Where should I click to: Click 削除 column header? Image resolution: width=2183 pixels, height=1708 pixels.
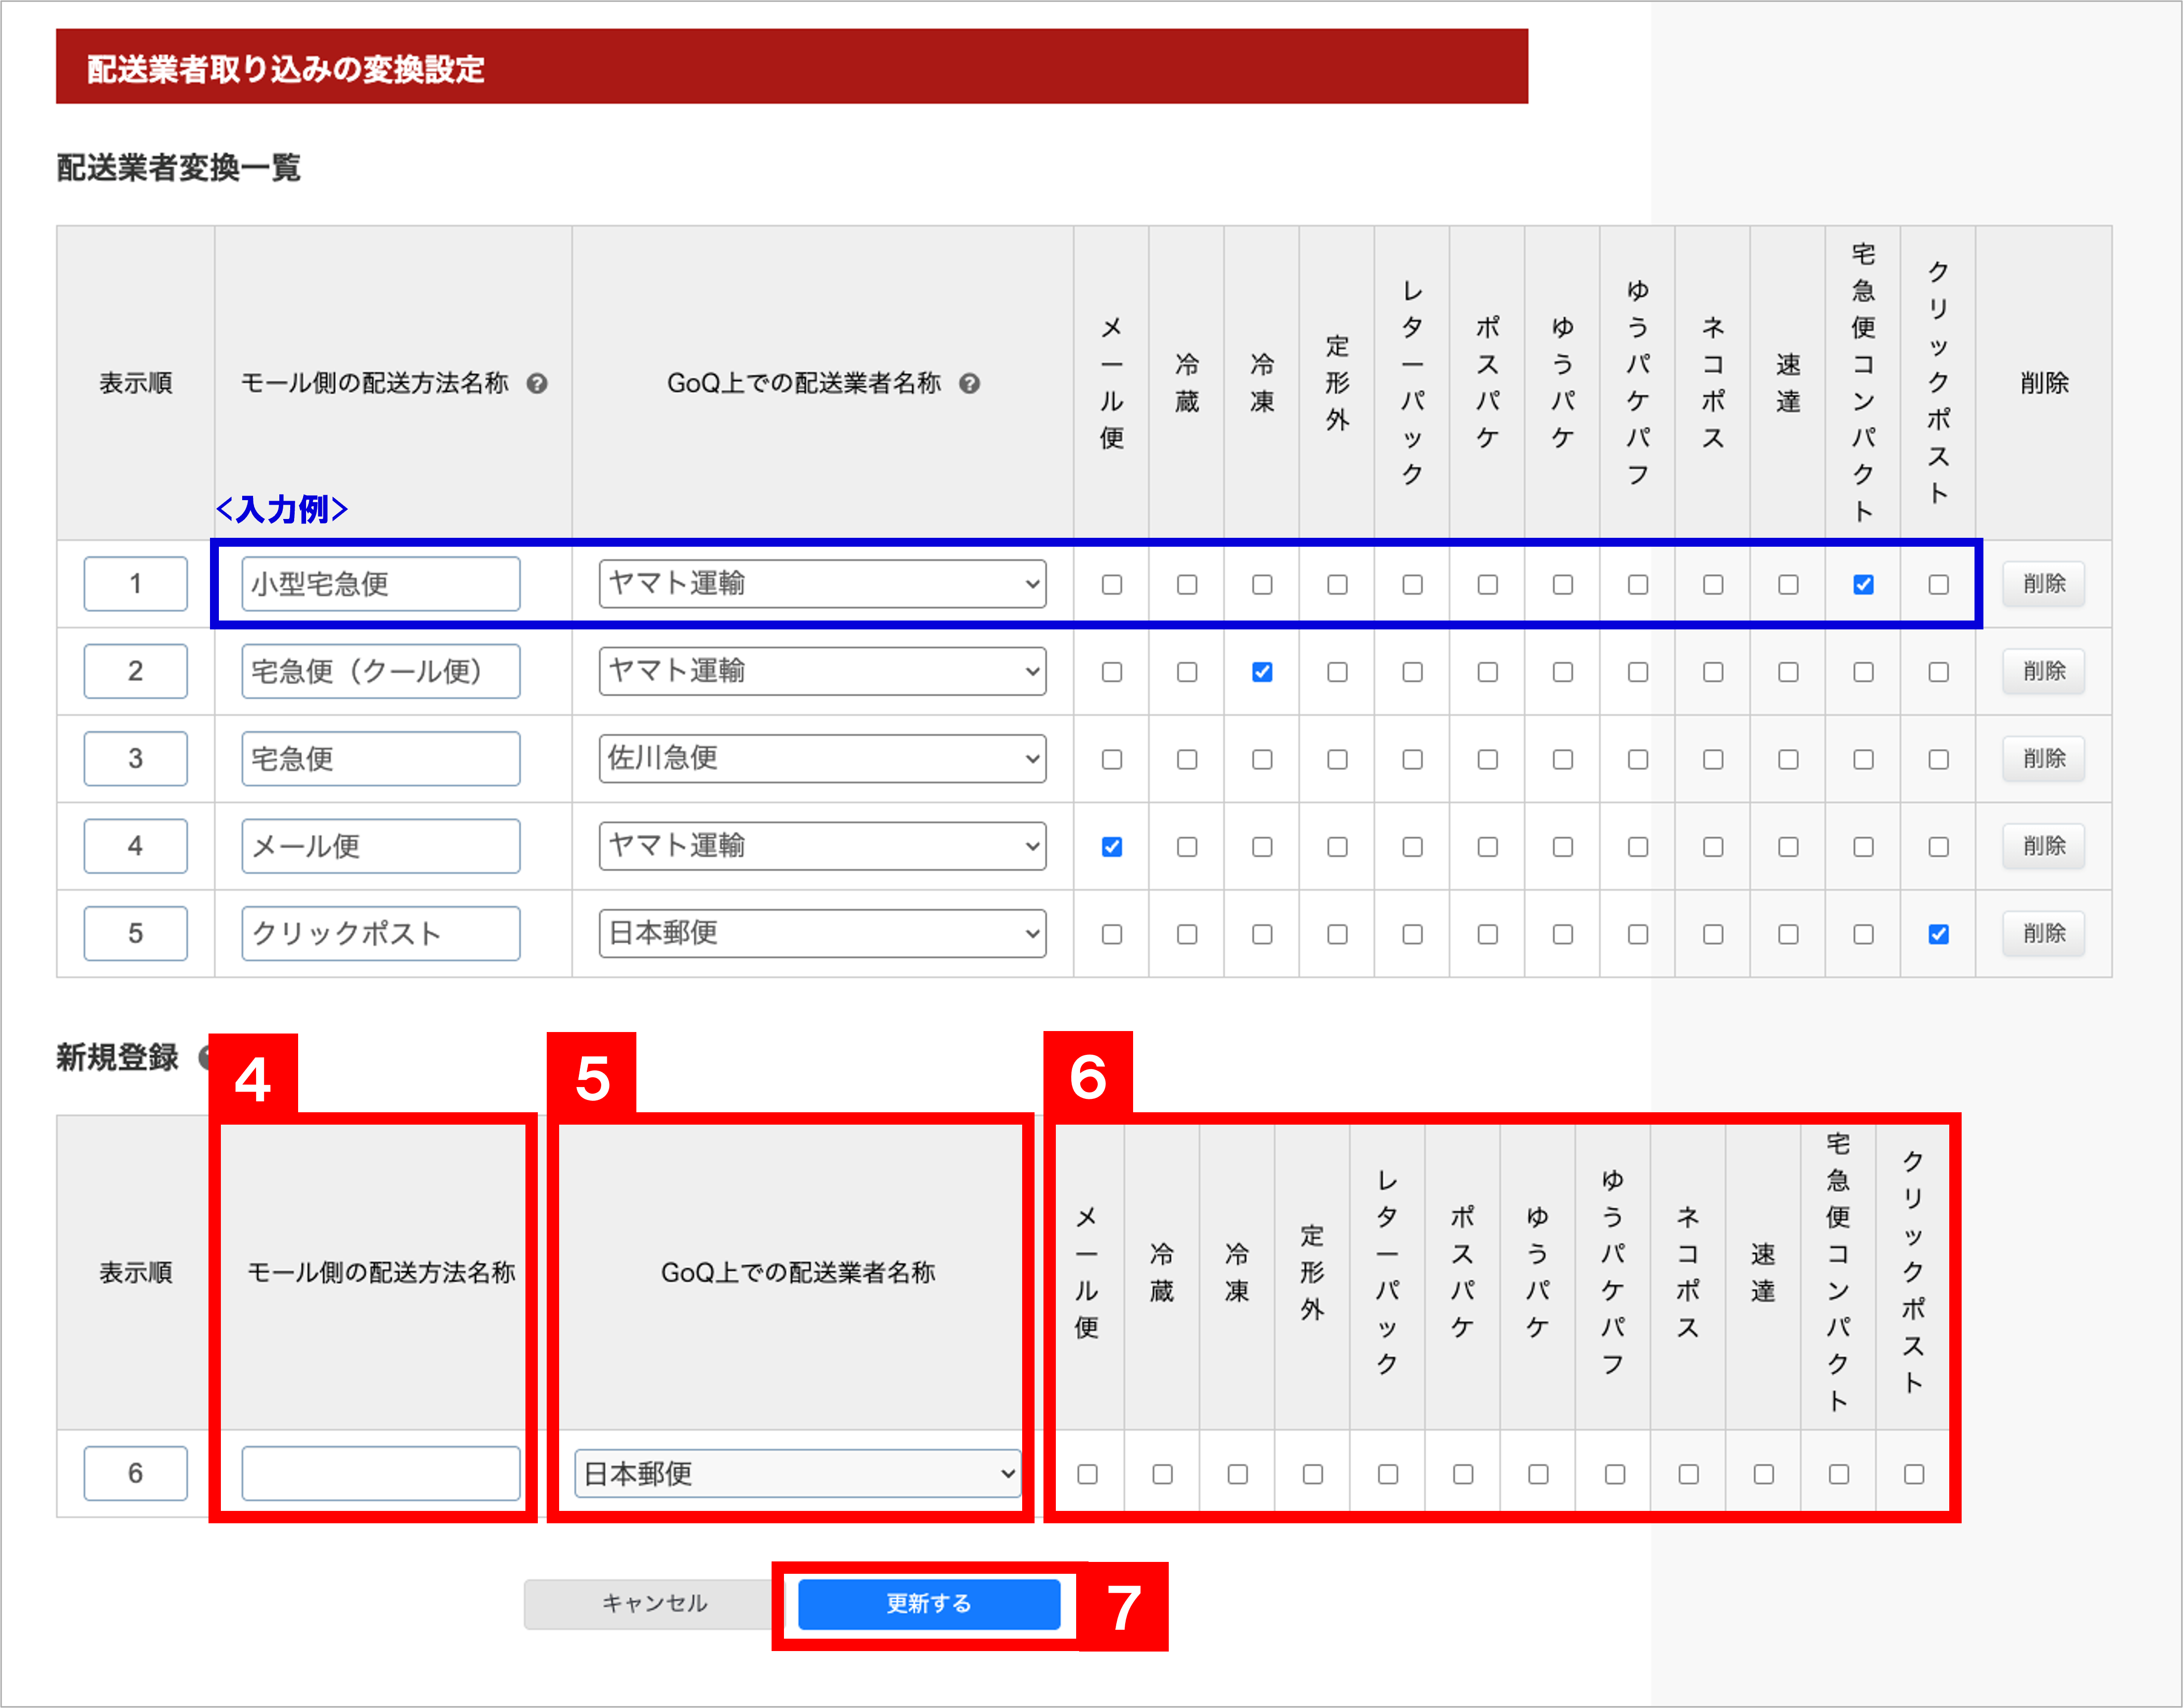tap(2043, 383)
